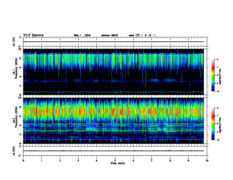The height and width of the screenshot is (180, 233).
Task: Select the "start UT = 8 : 0 : 1" text
Action: click(x=142, y=35)
